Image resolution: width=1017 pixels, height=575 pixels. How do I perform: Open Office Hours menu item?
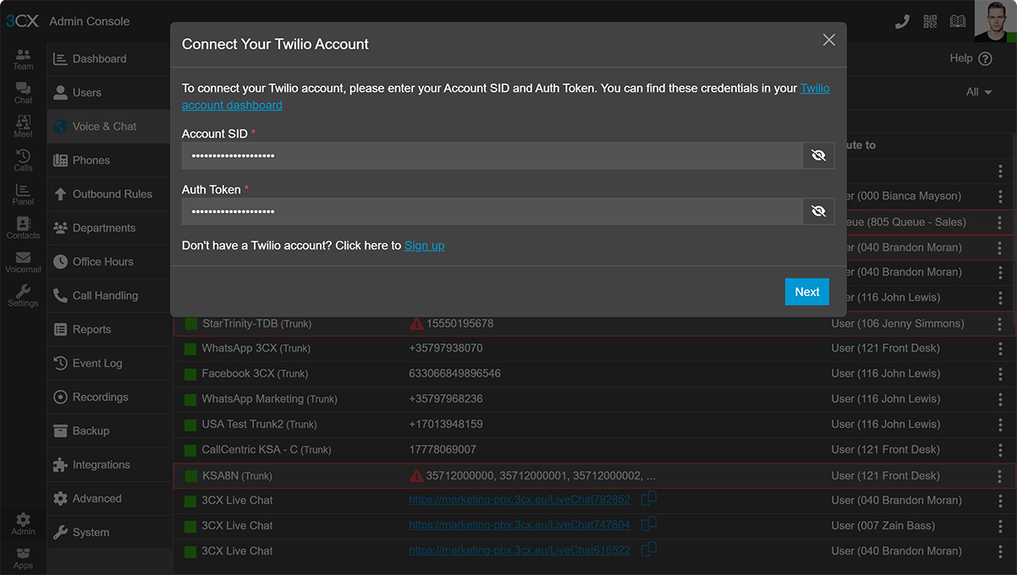point(109,262)
